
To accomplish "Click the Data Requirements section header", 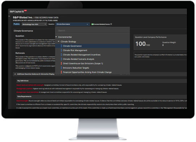I will [102, 97].
